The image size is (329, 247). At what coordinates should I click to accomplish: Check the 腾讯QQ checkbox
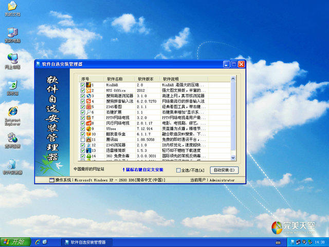coord(83,139)
